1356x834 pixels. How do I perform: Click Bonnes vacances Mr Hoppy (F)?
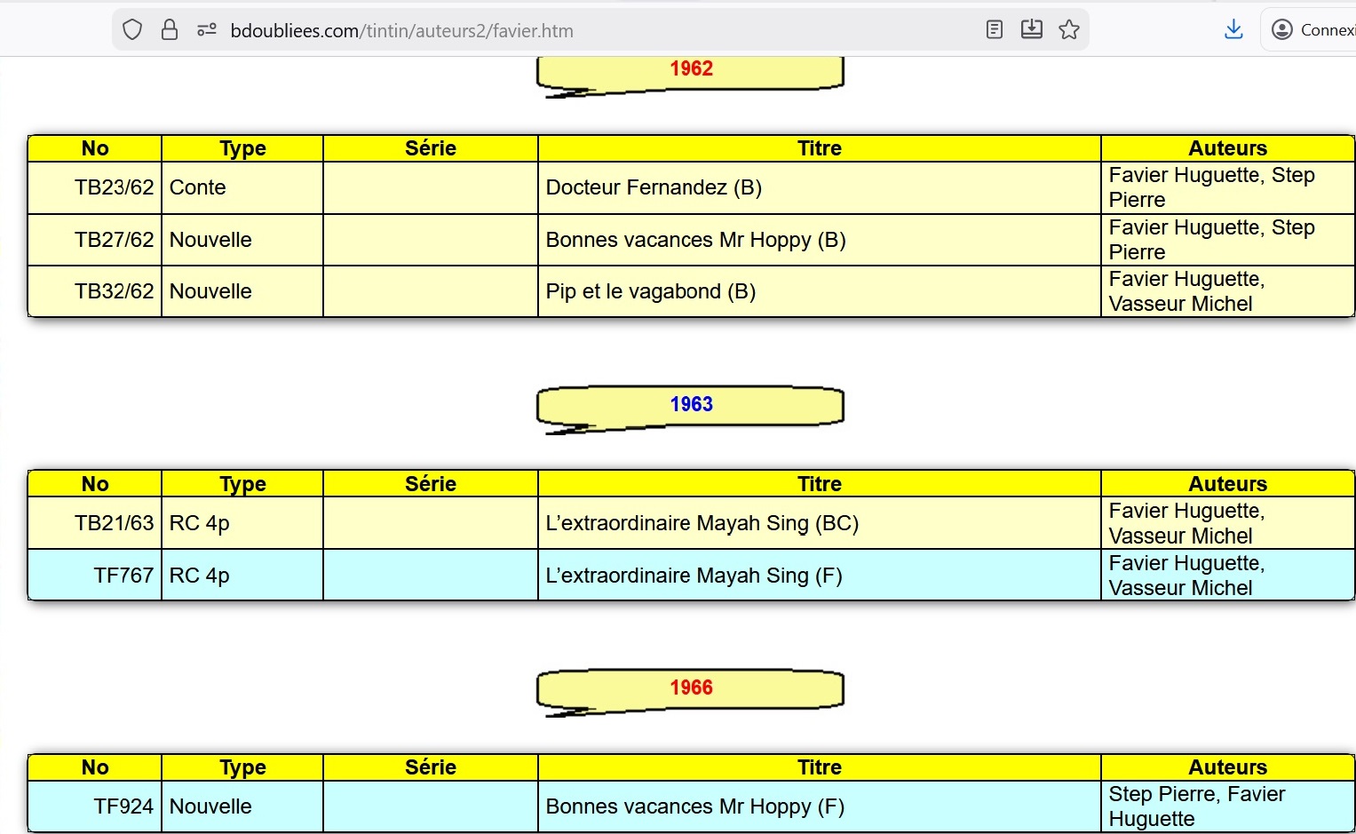[x=694, y=806]
